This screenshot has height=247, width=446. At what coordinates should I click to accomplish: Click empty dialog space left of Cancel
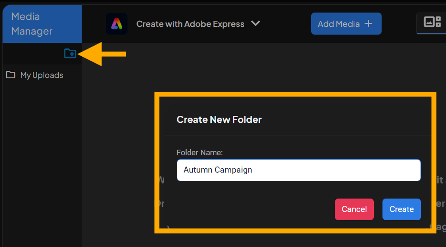coord(251,209)
